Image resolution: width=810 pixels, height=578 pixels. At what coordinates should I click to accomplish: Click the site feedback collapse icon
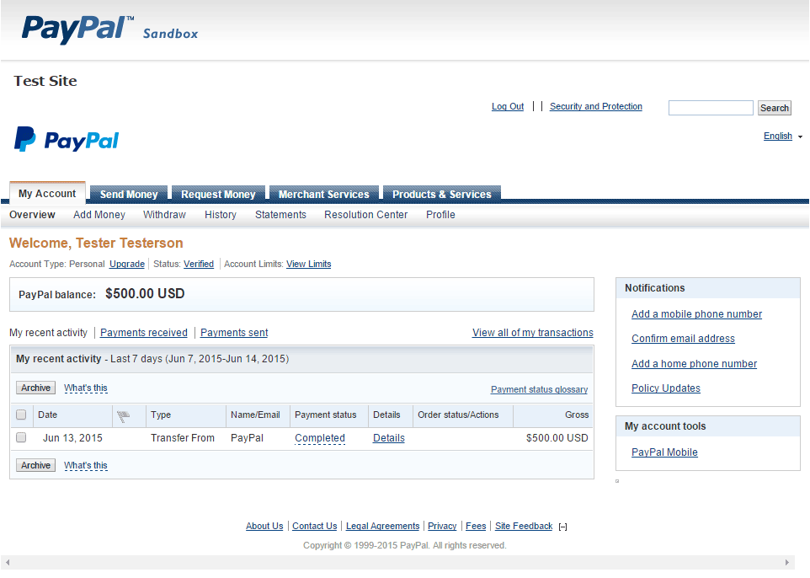point(563,527)
